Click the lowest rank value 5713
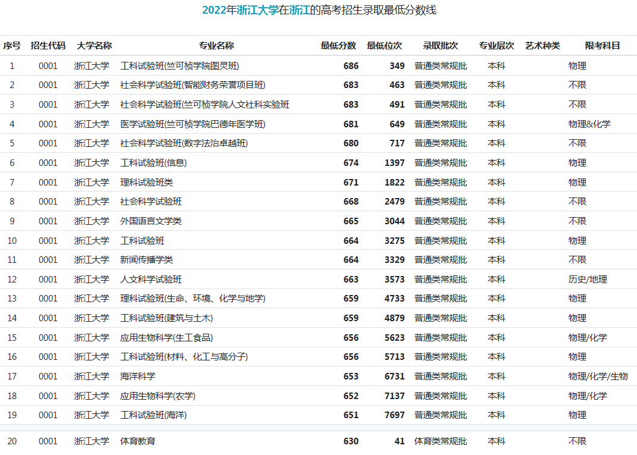The image size is (637, 455). (395, 357)
